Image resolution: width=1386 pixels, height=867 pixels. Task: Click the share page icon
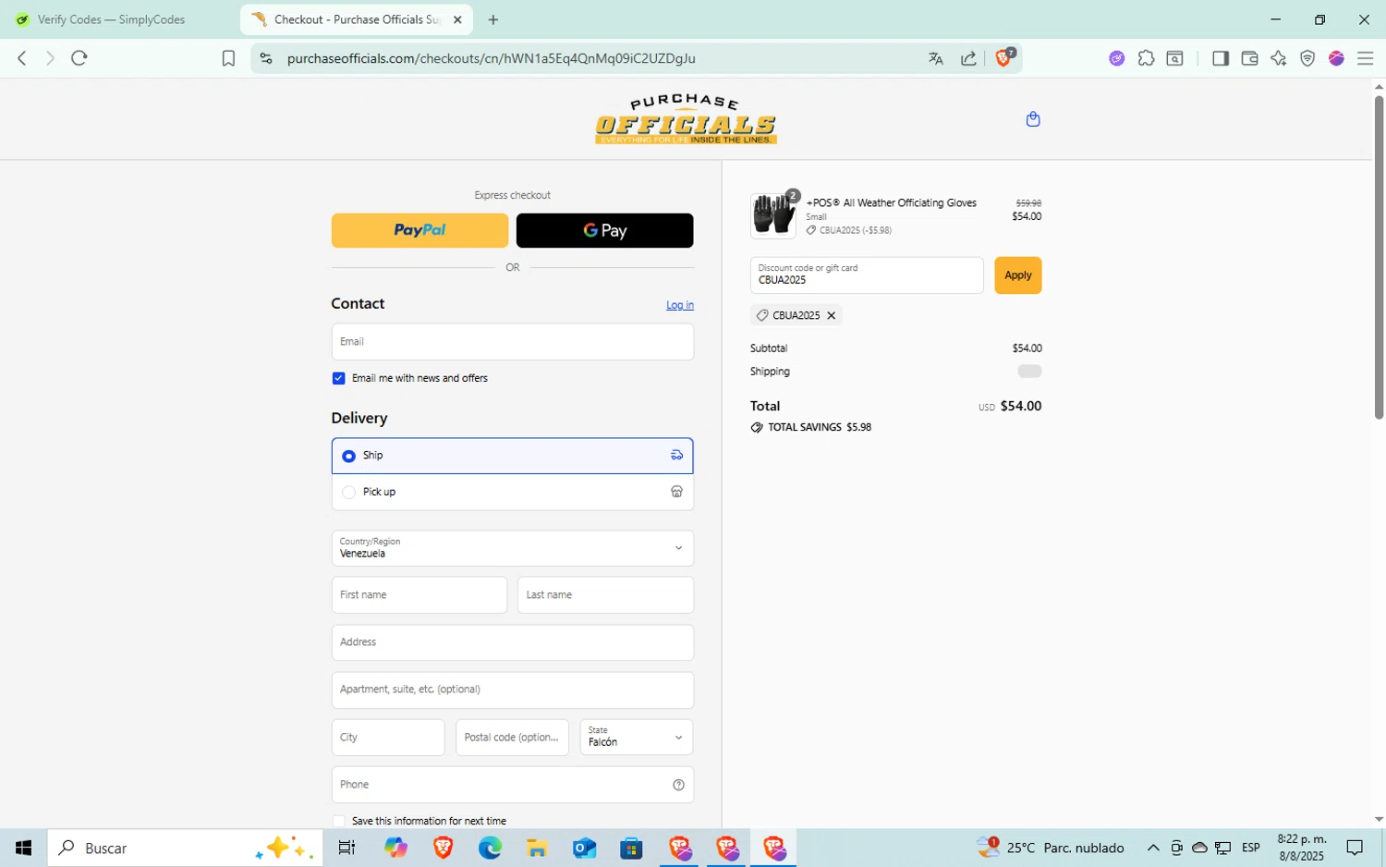point(968,58)
